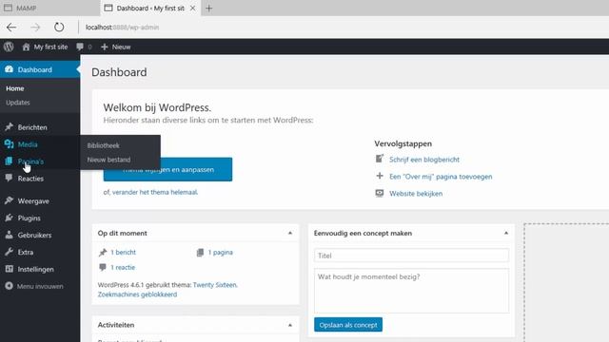
Task: Click the WordPress logo in admin bar
Action: point(9,47)
